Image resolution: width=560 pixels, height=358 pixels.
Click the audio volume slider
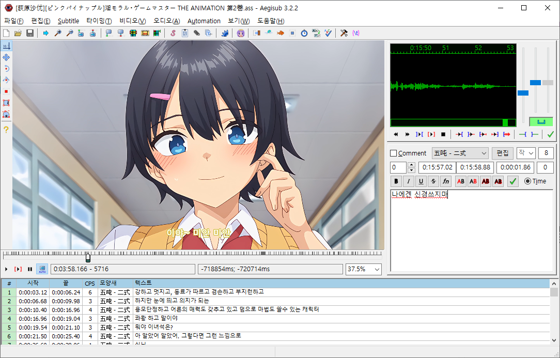tap(548, 83)
